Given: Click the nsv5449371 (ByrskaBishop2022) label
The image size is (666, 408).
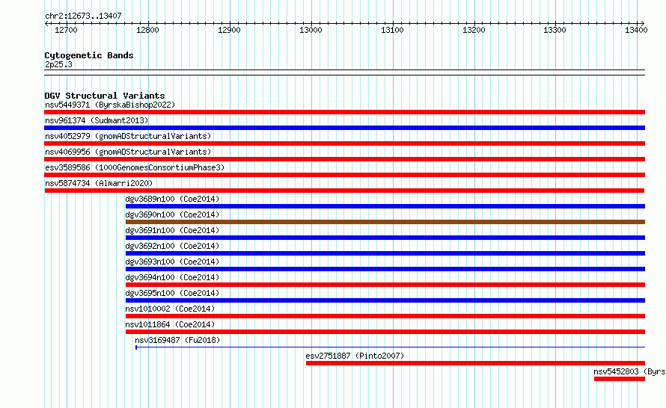Looking at the screenshot, I should coord(110,105).
